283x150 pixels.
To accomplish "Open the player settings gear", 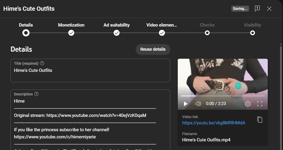I will [x=248, y=103].
